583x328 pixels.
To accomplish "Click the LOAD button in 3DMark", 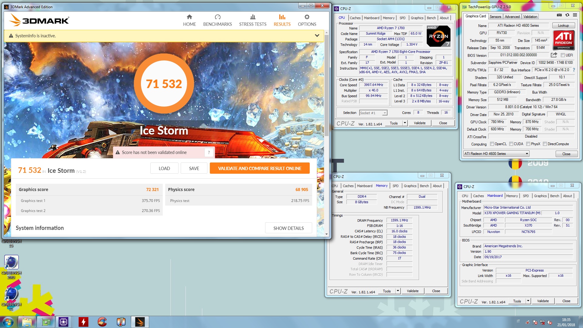I will (164, 168).
